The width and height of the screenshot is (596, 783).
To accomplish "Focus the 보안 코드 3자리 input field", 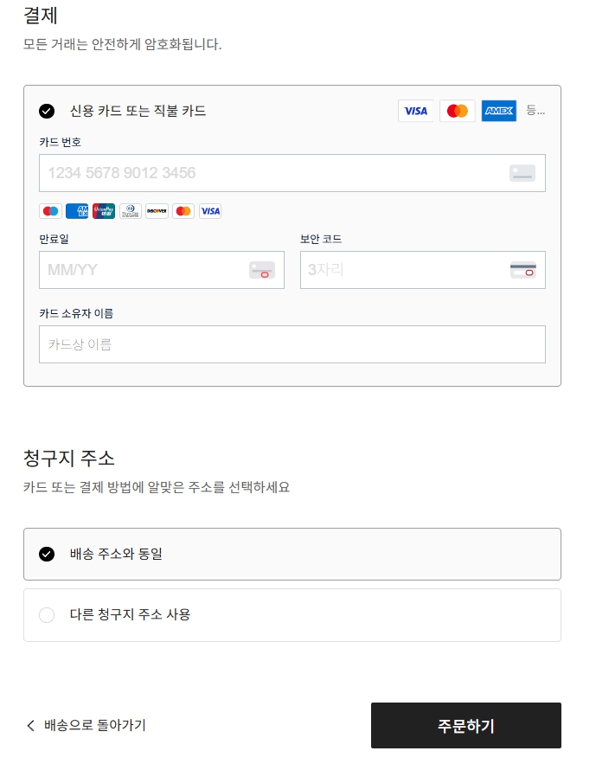I will (422, 270).
